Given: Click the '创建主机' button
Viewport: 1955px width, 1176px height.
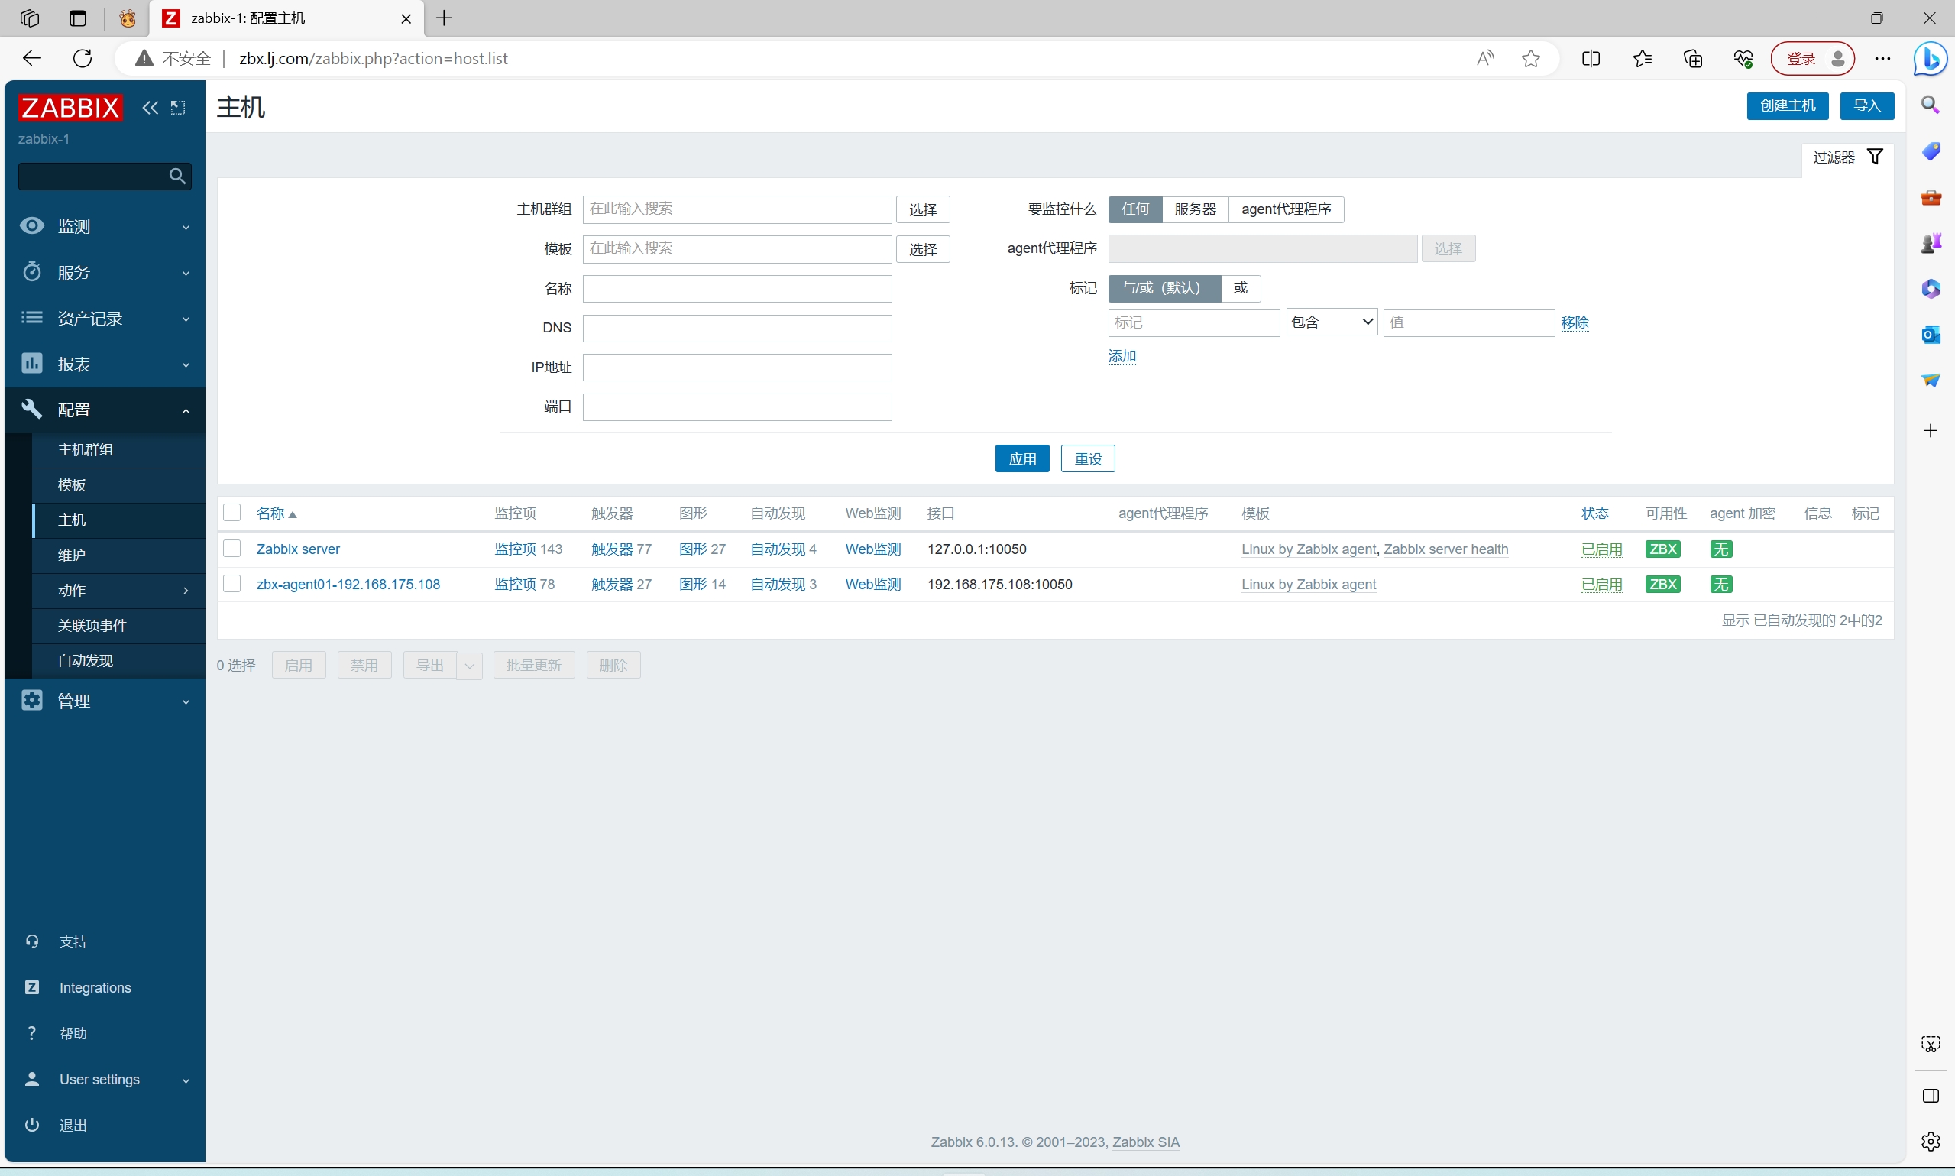Looking at the screenshot, I should pos(1786,105).
